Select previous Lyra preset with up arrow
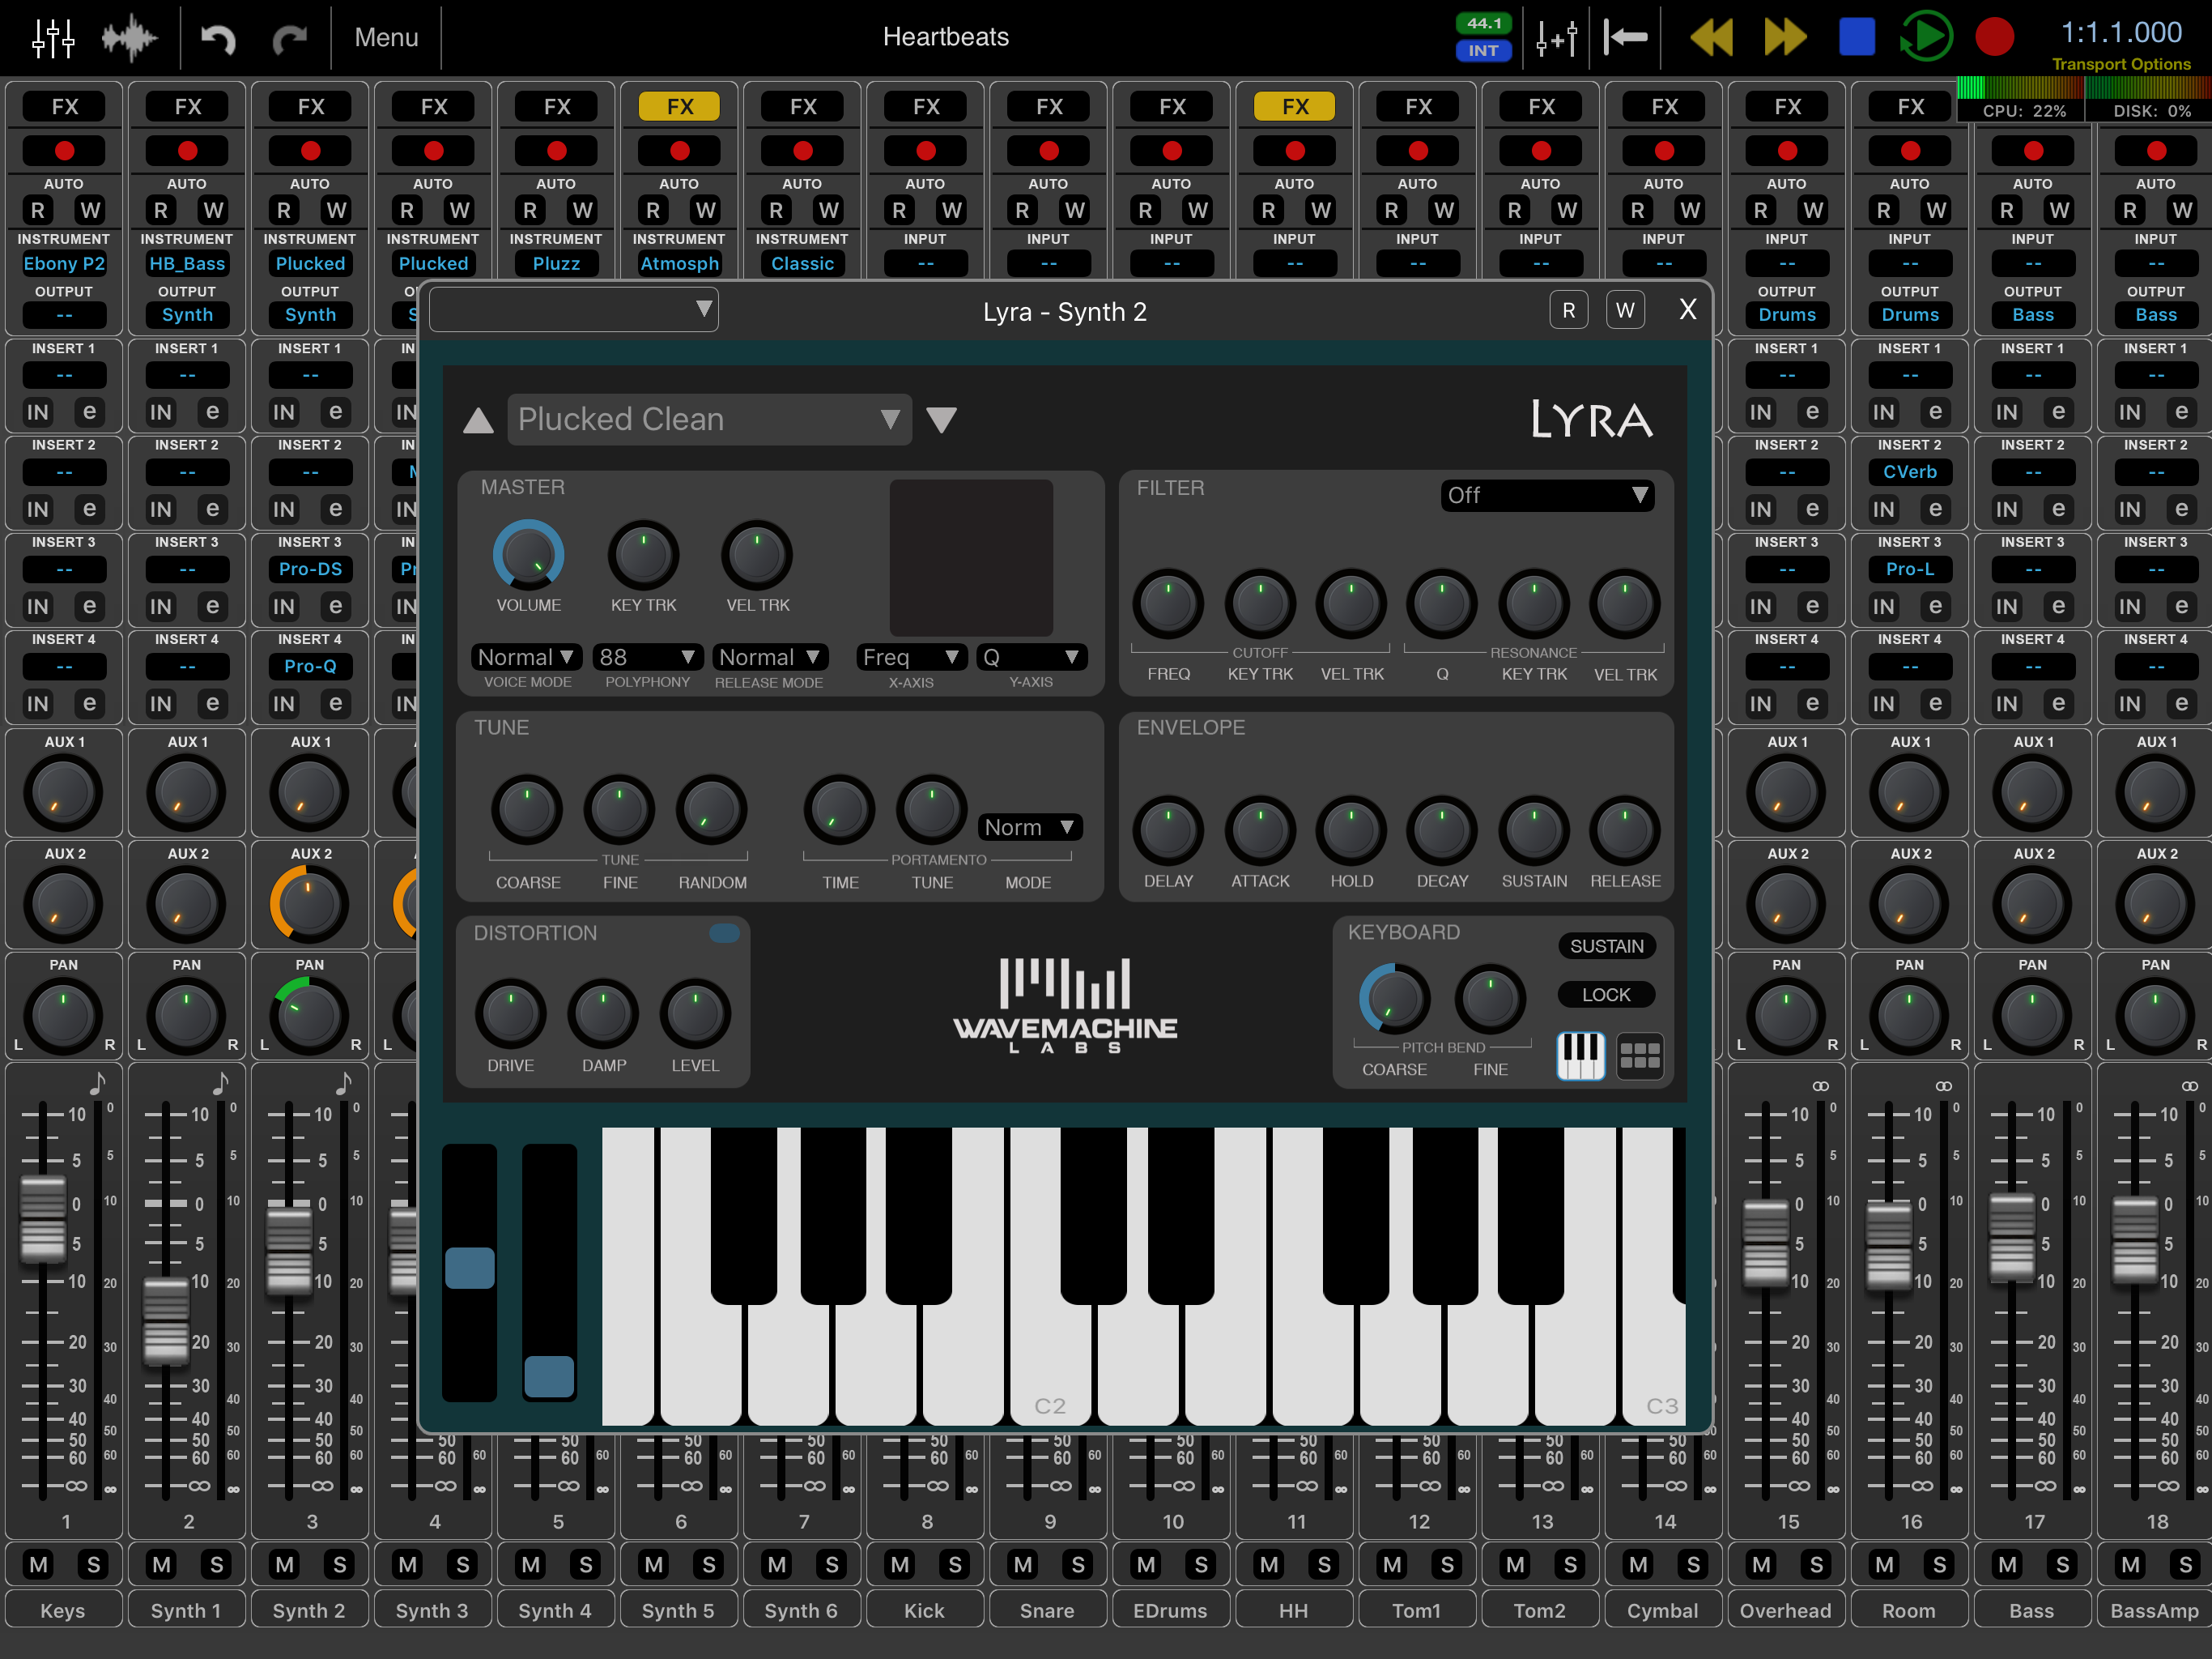The image size is (2212, 1659). coord(478,420)
